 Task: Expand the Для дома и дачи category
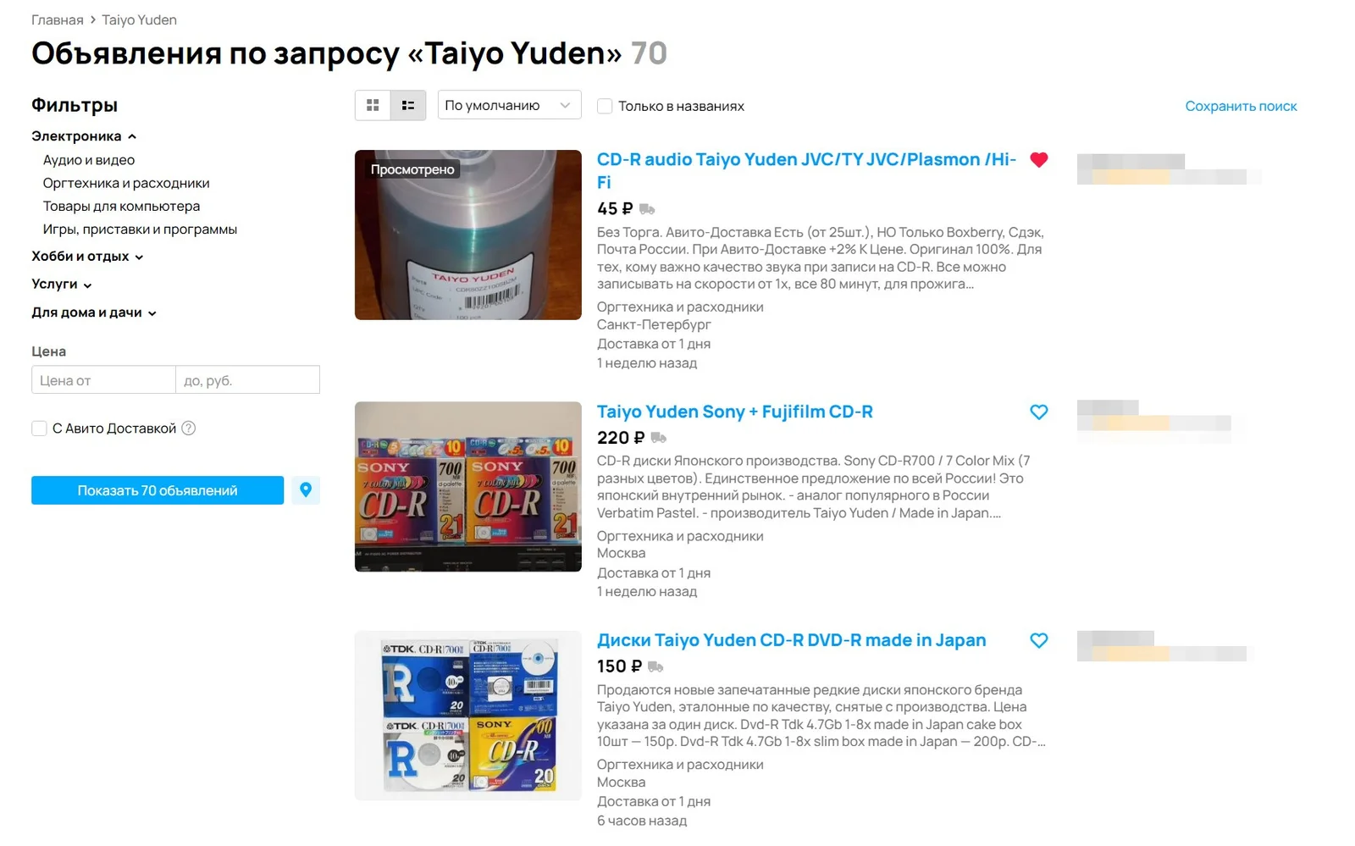[x=94, y=312]
